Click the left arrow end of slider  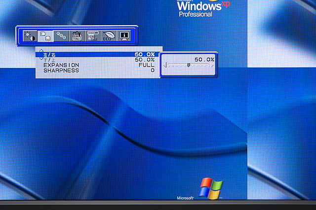(165, 65)
